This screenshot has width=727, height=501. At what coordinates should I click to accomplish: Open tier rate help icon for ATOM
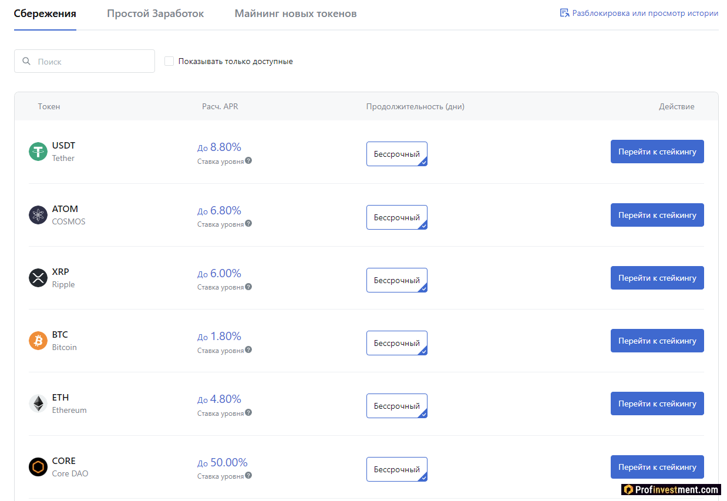248,224
